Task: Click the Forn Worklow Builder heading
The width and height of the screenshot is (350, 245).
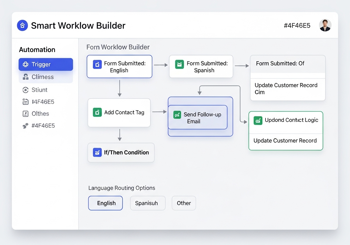Action: coord(118,47)
